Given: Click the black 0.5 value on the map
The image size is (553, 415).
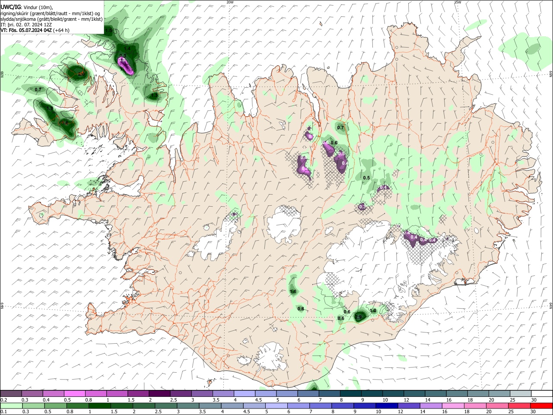Looking at the screenshot, I should (x=366, y=178).
